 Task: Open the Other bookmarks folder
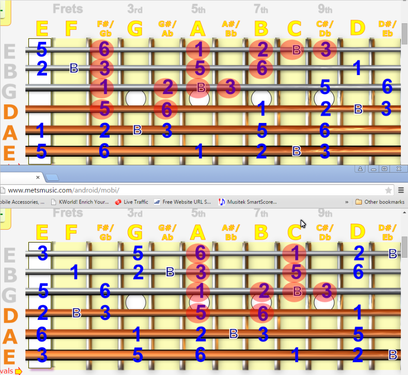(x=380, y=202)
